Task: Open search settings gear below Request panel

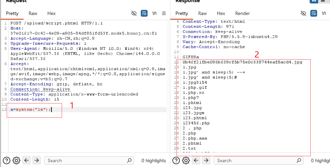Action: [x=16, y=161]
